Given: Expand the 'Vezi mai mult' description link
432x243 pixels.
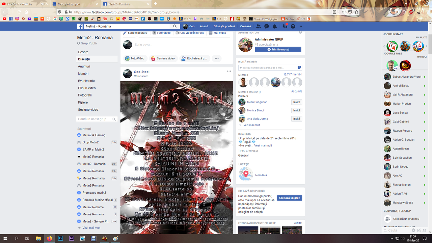Looking at the screenshot, I should click(x=263, y=145).
